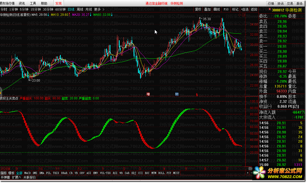Switch indicator to KDJ
Screen dimensions: 307x183
[134, 173]
